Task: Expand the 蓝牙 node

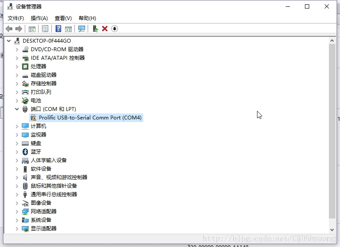Action: pyautogui.click(x=17, y=152)
